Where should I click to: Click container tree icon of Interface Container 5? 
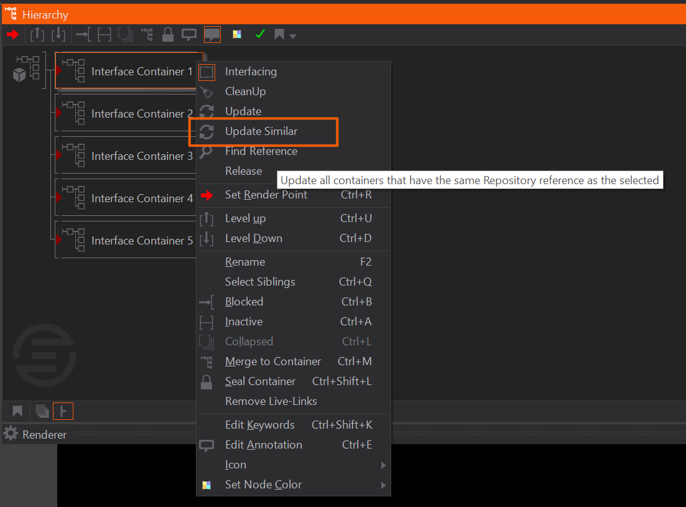point(73,240)
